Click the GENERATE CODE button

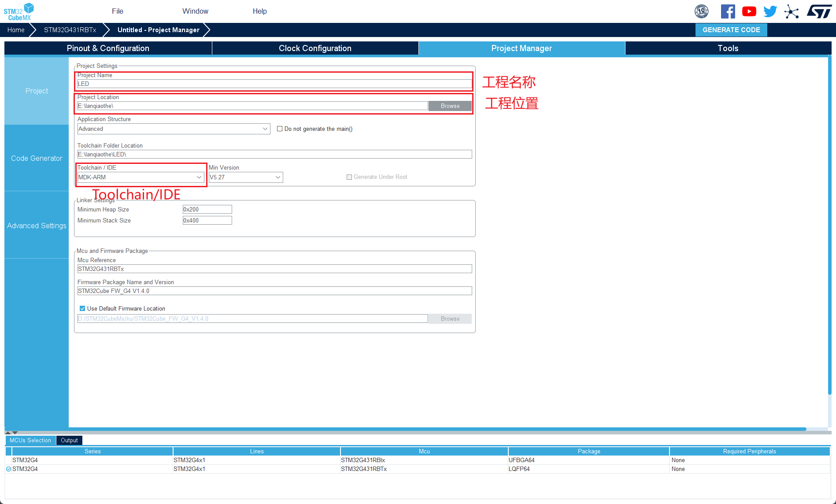coord(731,30)
